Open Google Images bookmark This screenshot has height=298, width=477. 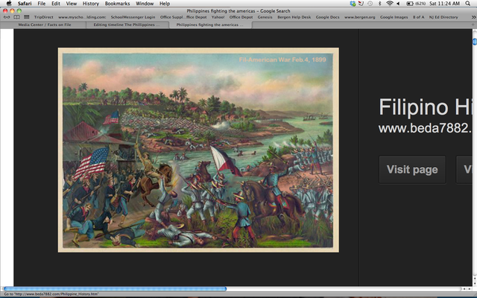pyautogui.click(x=394, y=17)
